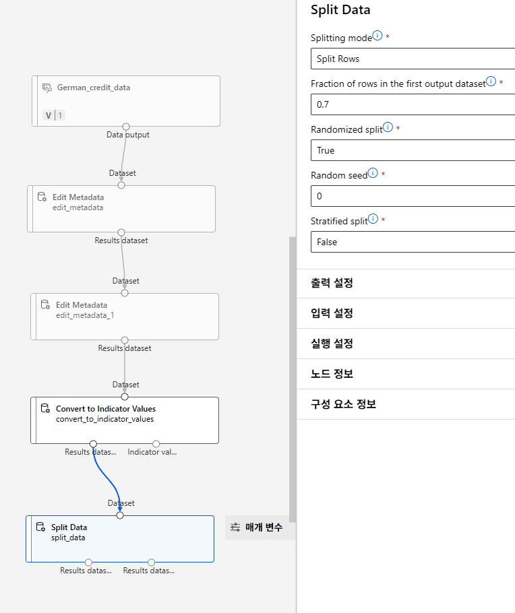
Task: Open the Splitting mode dropdown
Action: point(413,59)
